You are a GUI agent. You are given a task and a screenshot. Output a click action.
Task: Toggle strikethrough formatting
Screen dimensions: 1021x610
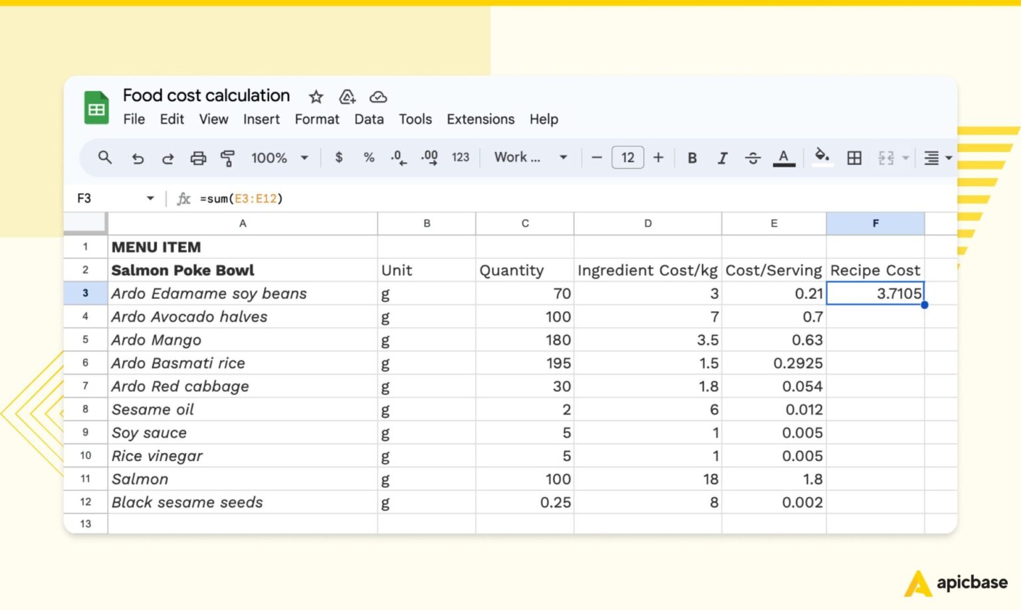(753, 157)
